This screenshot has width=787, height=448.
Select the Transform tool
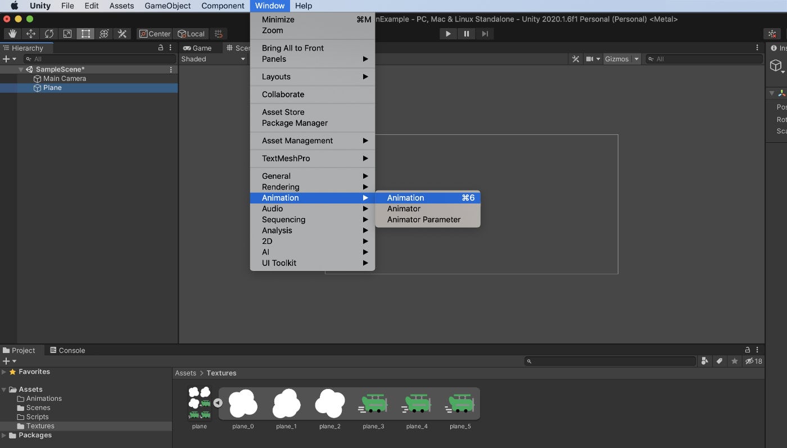tap(103, 34)
